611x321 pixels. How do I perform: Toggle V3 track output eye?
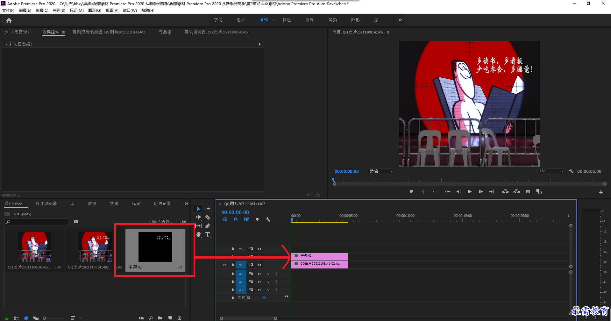[259, 249]
